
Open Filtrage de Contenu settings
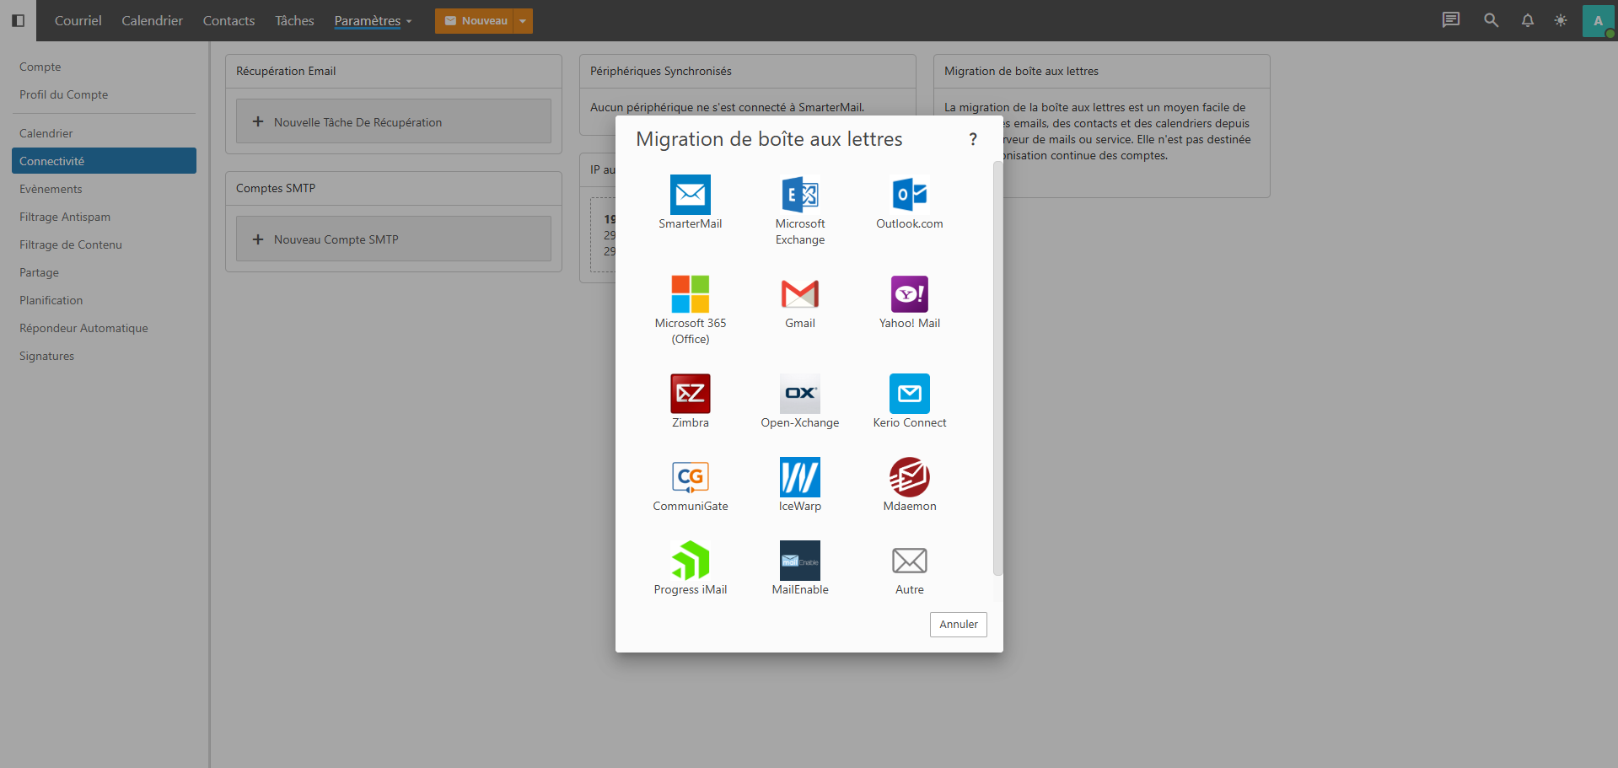104,244
